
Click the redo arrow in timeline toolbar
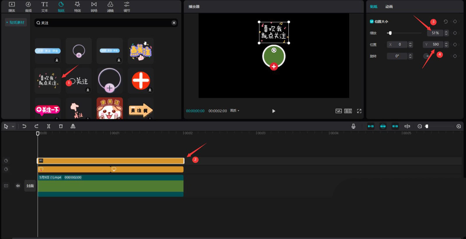(36, 126)
